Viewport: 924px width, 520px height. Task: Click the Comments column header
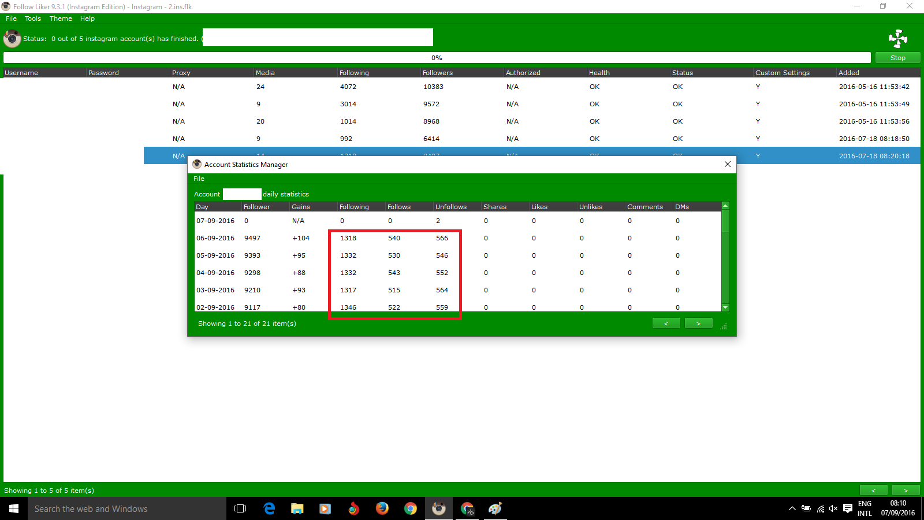[x=649, y=207]
